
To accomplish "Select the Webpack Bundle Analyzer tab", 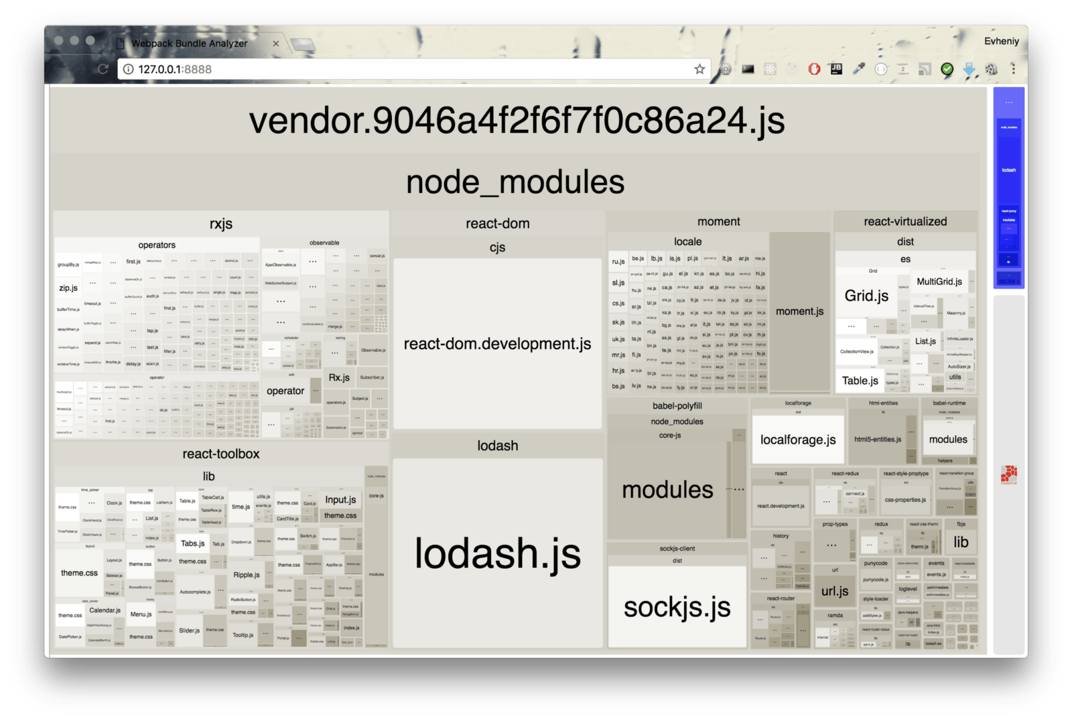I will click(x=189, y=44).
